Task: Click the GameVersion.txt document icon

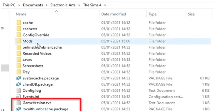Action: (18, 103)
